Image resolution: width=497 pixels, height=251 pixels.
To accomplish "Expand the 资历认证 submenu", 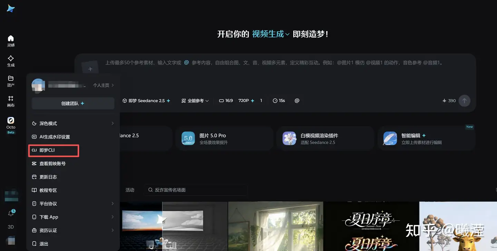I will (x=73, y=230).
